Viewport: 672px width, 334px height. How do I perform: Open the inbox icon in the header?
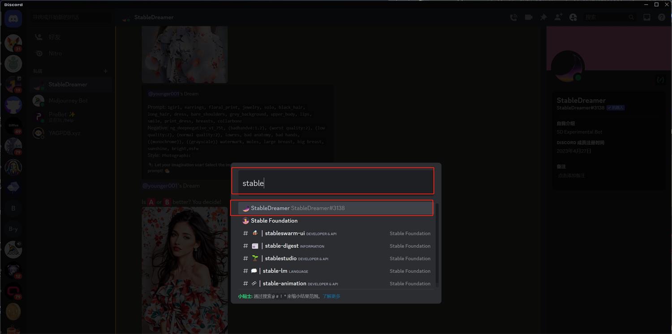coord(647,17)
